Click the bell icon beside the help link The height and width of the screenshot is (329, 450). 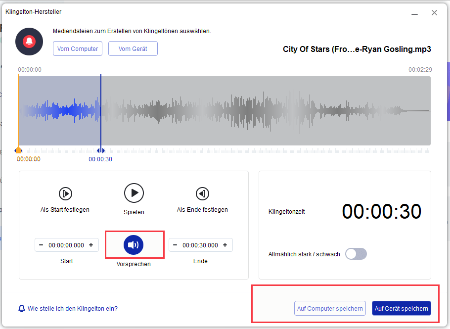22,308
